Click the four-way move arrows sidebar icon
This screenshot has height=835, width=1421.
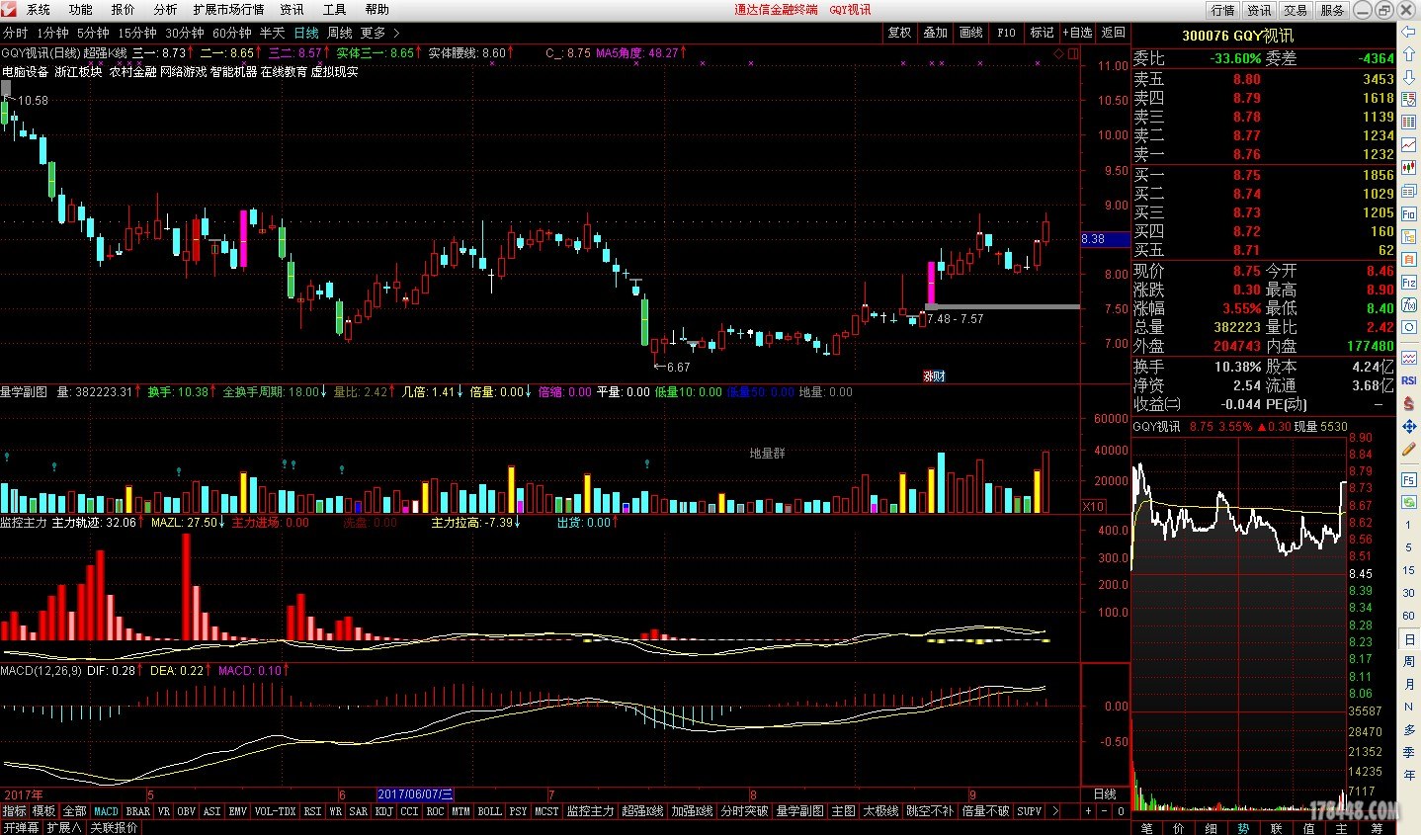click(x=1409, y=426)
